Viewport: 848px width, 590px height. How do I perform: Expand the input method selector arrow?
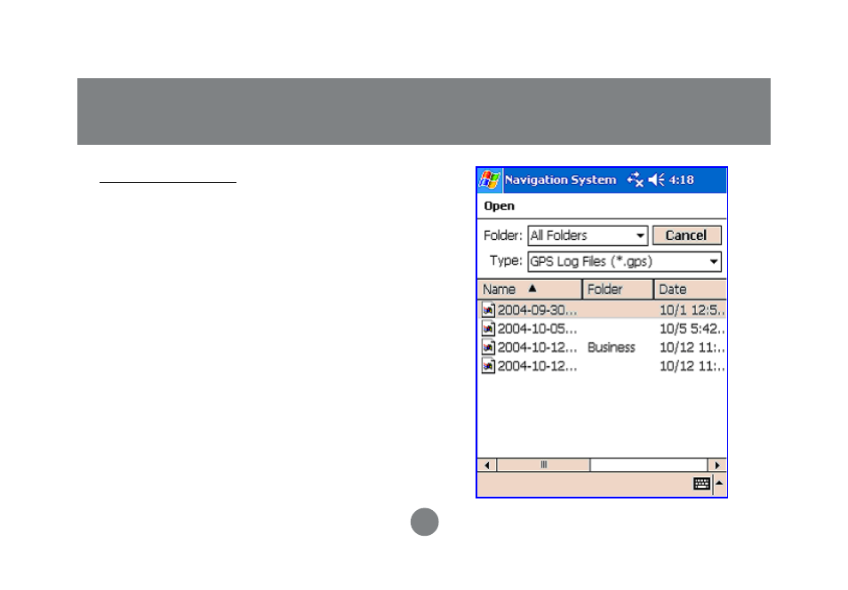click(x=720, y=483)
